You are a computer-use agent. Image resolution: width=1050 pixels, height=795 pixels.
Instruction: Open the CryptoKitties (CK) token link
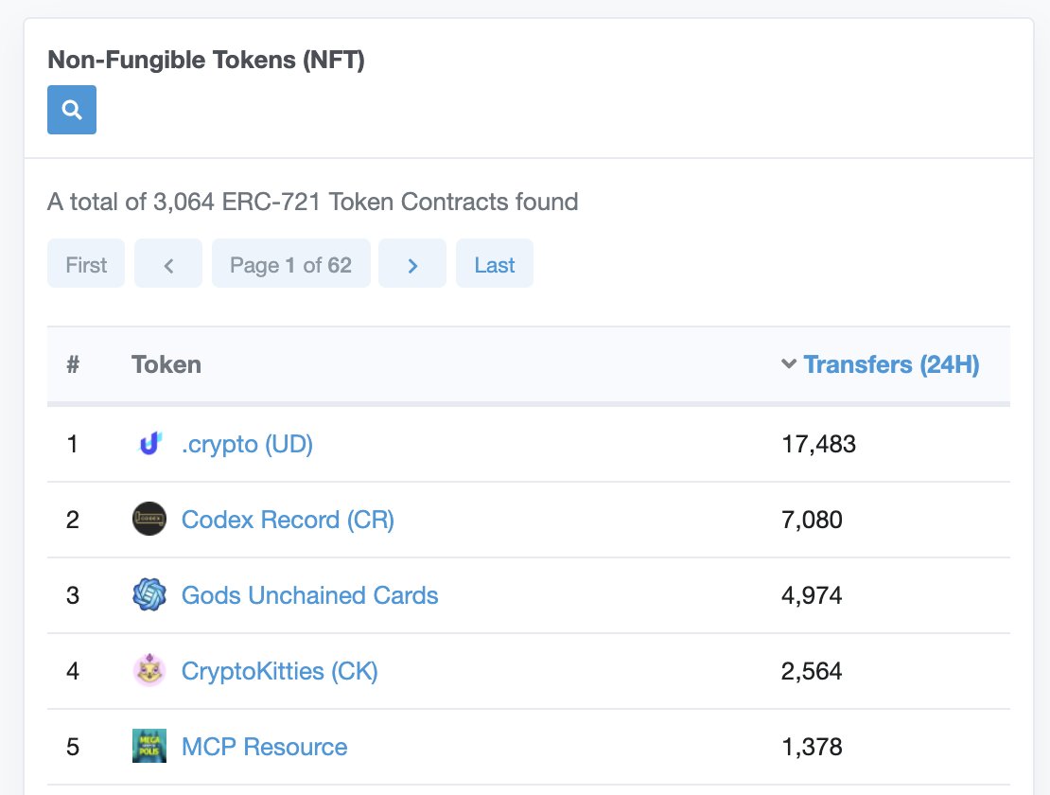[280, 671]
